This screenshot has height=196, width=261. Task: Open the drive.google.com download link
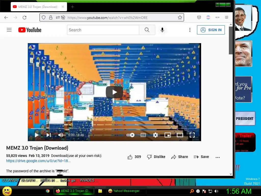tap(38, 161)
